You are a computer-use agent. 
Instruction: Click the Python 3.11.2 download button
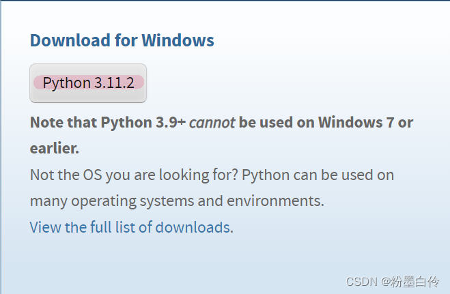[x=88, y=83]
